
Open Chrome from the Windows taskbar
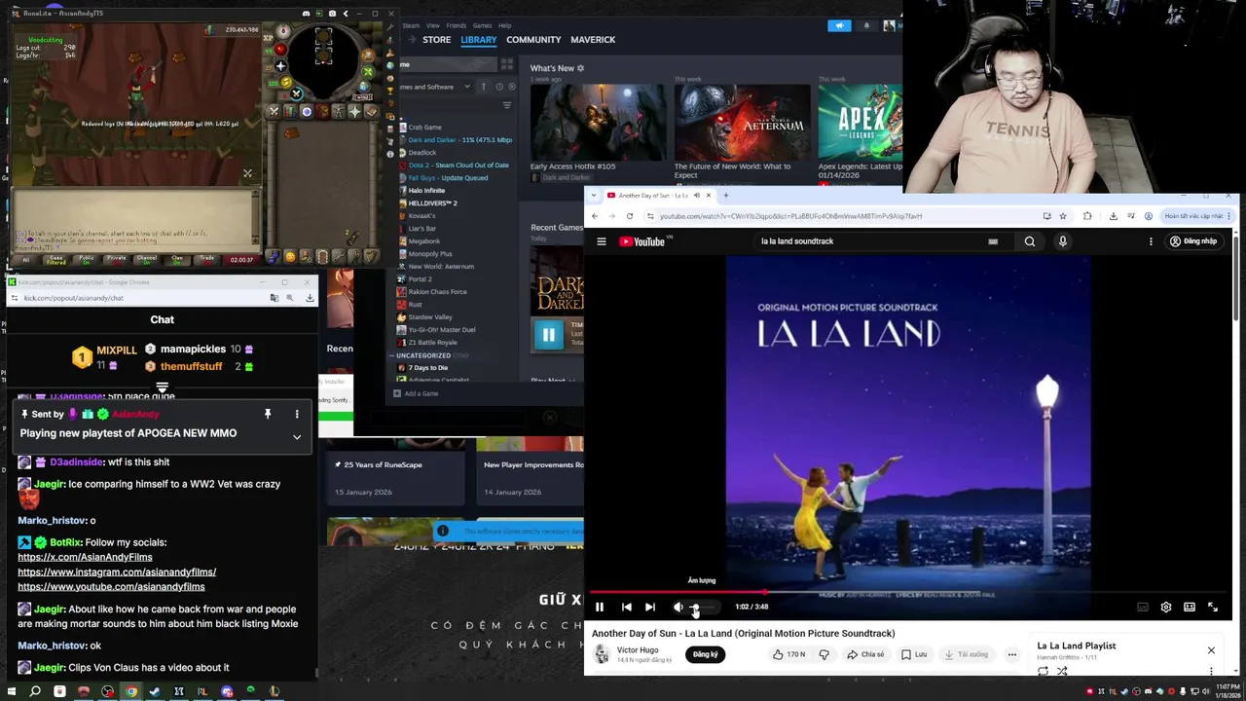[130, 691]
